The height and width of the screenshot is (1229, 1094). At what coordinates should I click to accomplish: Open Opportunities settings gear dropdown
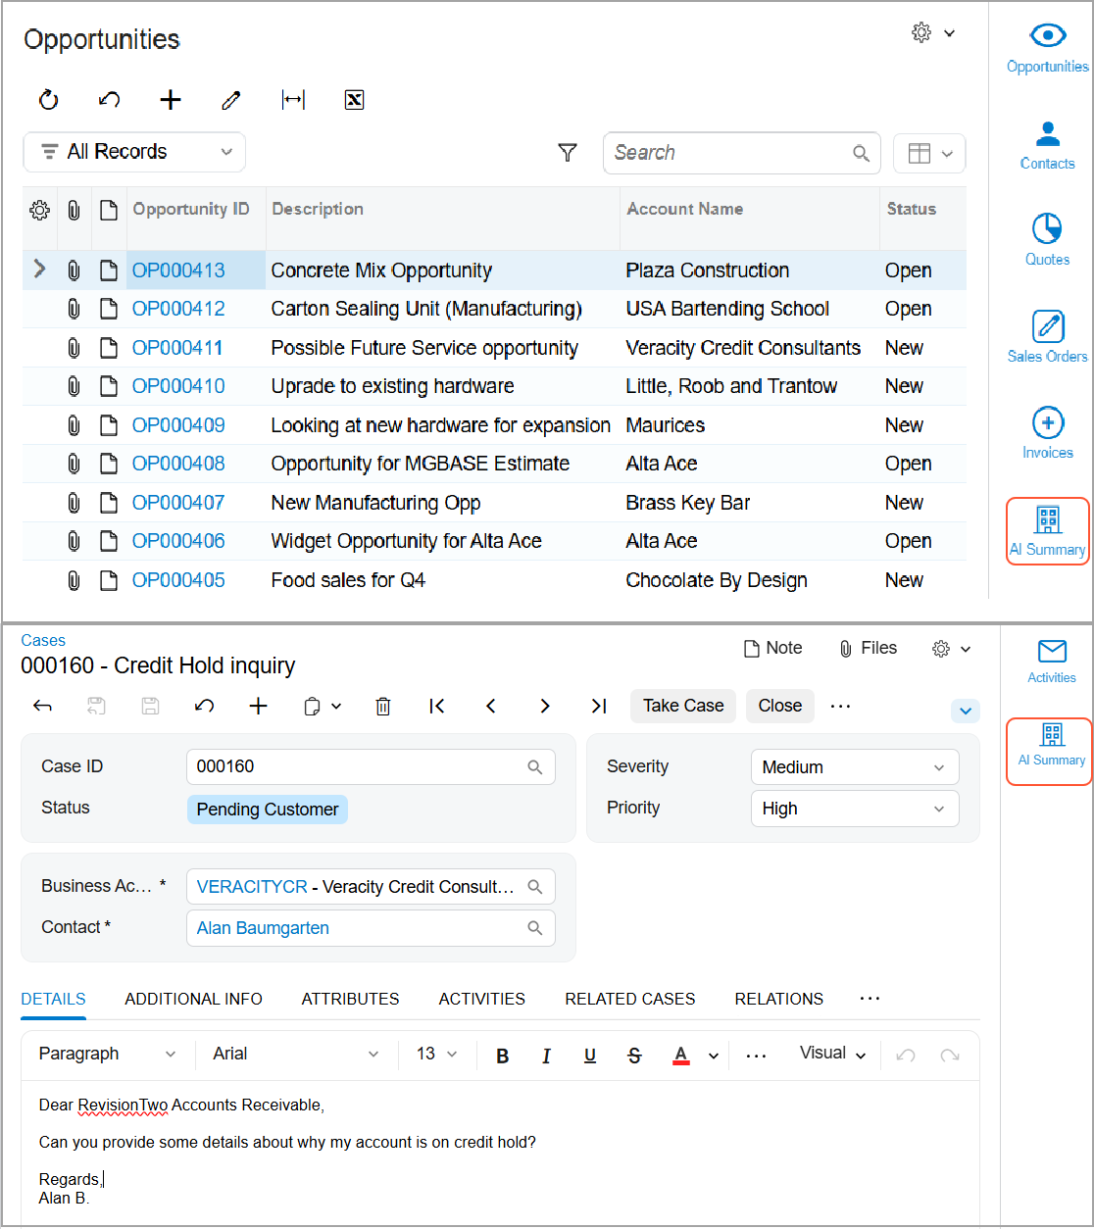tap(933, 33)
